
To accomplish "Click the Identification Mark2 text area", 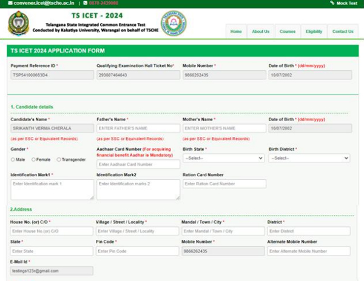I will coord(138,190).
